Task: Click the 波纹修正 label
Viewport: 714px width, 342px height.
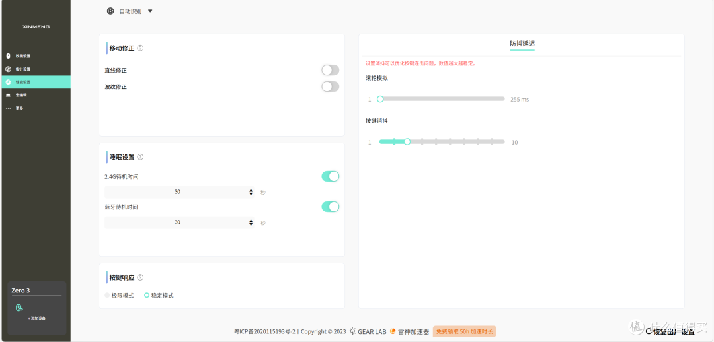Action: click(116, 87)
